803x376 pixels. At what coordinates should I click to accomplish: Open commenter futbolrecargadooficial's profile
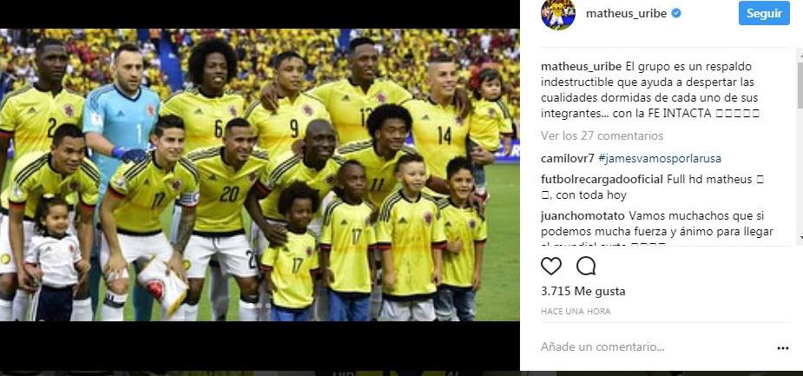coord(602,180)
